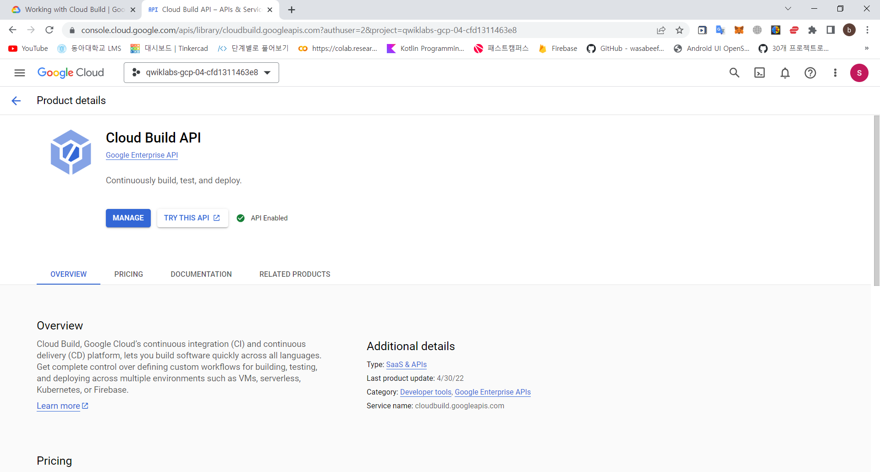Reload the page

tap(49, 30)
